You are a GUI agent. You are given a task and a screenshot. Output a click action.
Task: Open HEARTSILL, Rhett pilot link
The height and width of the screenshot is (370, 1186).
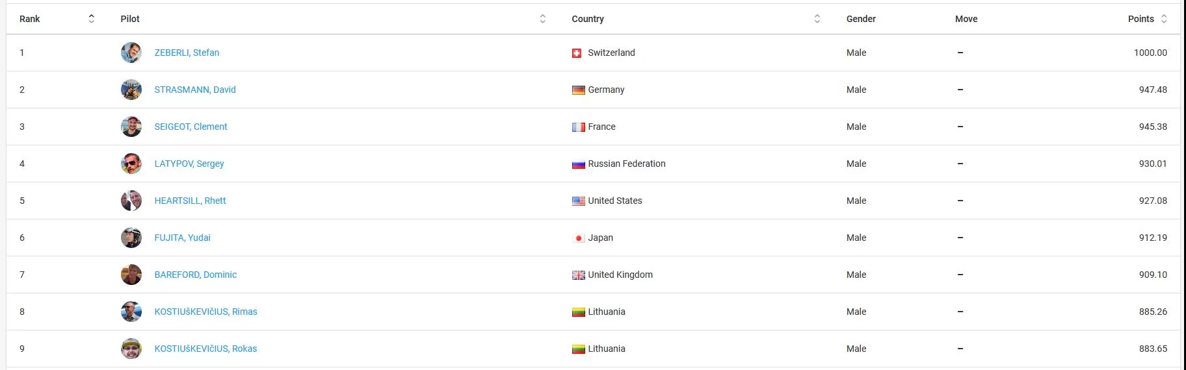click(x=190, y=201)
